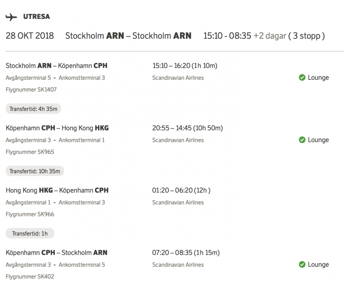This screenshot has width=344, height=288.
Task: Select the Transfertid 10h 35m badge
Action: 35,171
